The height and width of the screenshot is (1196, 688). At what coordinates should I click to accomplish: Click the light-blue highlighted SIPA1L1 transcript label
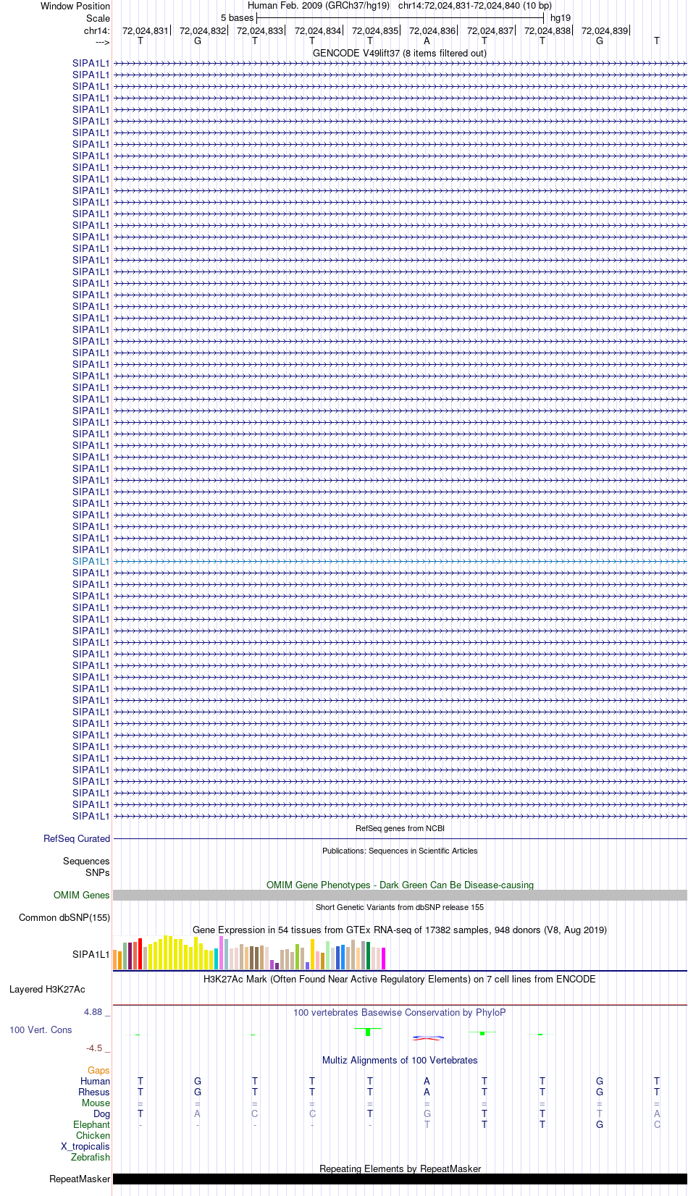(x=91, y=561)
